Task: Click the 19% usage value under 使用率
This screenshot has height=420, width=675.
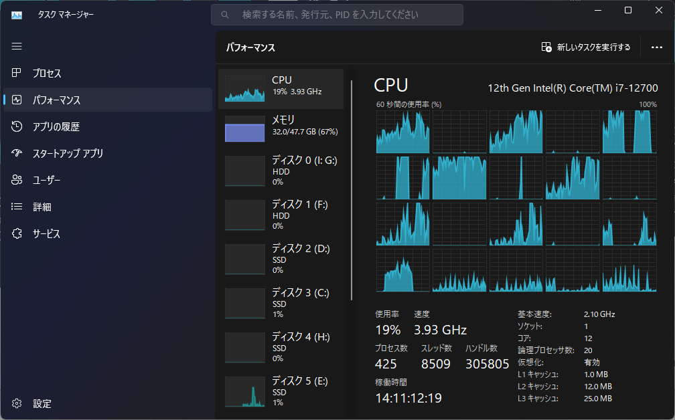Action: pyautogui.click(x=388, y=330)
